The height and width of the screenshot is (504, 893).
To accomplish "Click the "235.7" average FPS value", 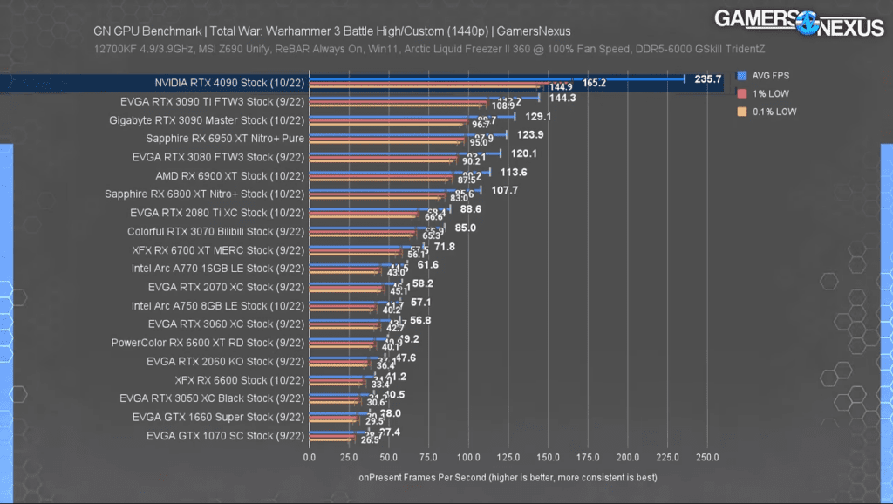I will point(708,79).
